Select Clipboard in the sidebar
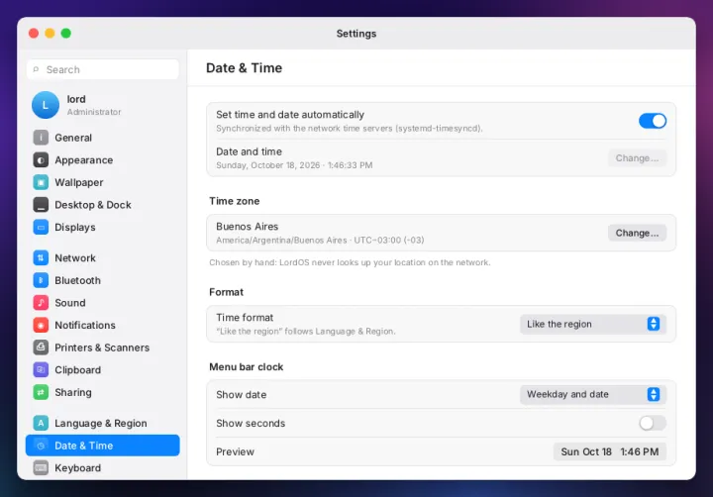This screenshot has height=497, width=713. point(102,369)
